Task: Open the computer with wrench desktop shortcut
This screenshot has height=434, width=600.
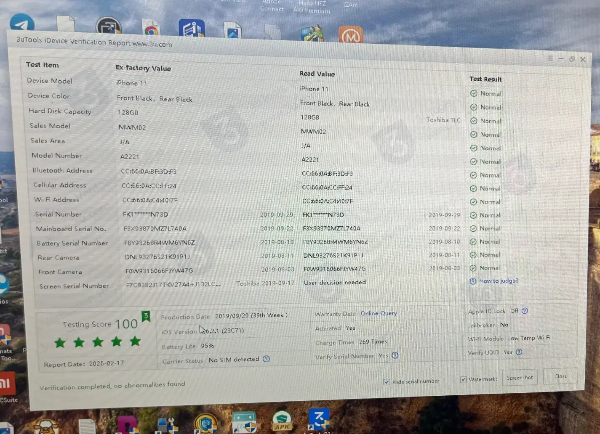Action: coord(167,425)
